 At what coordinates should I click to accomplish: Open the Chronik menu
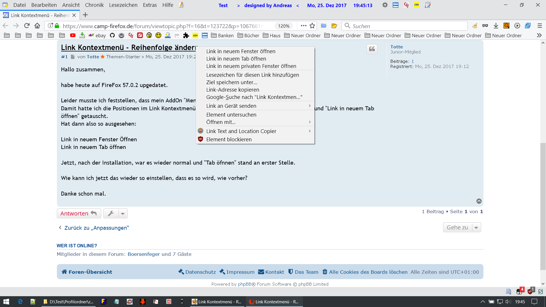[94, 5]
